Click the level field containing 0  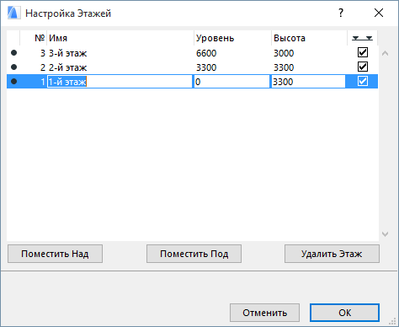(231, 82)
